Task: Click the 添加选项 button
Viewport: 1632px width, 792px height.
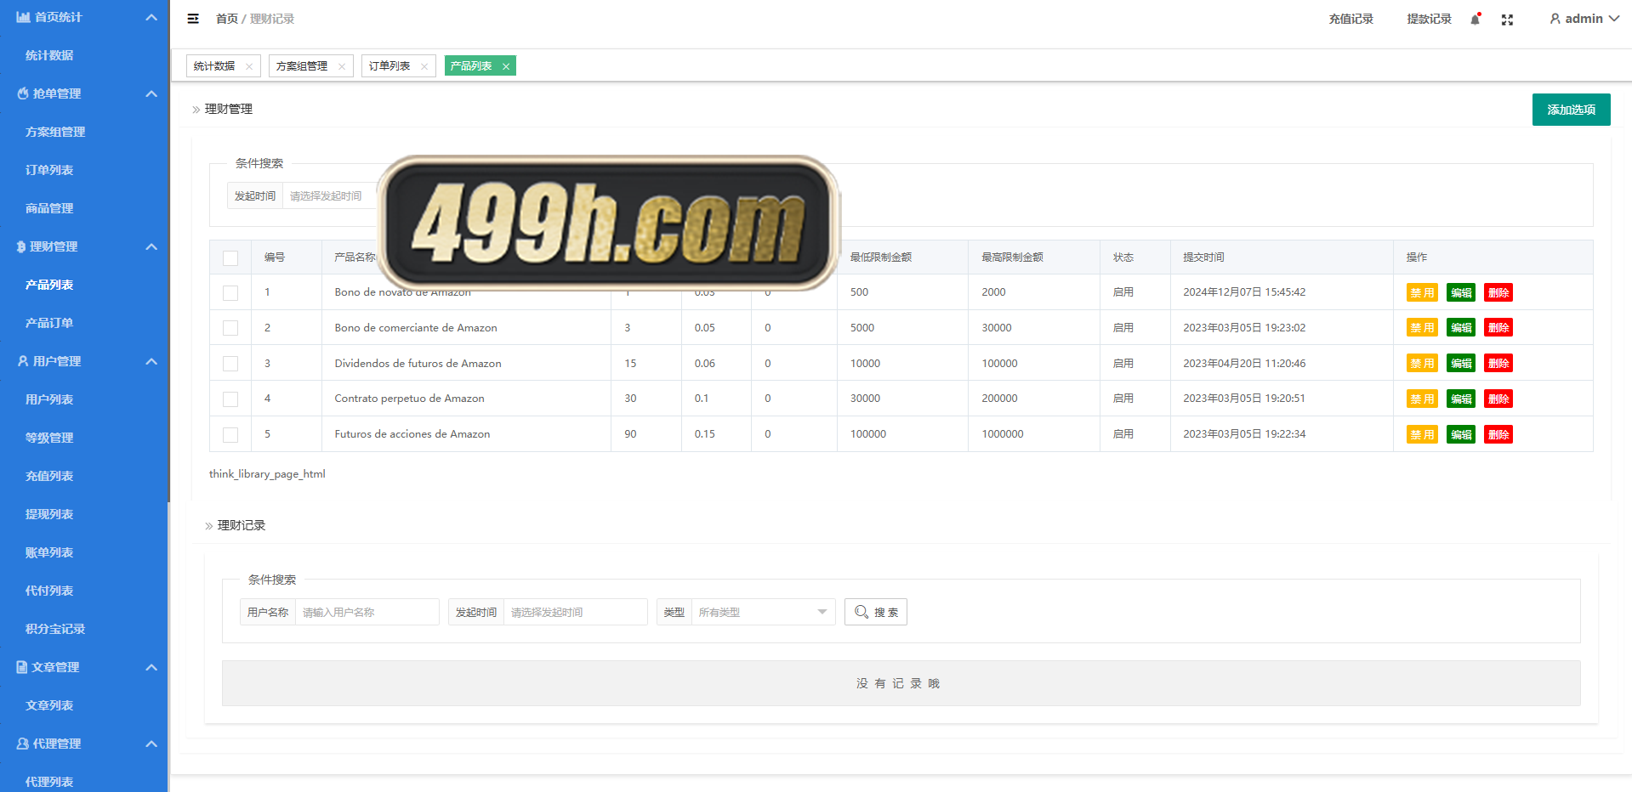Action: 1571,110
